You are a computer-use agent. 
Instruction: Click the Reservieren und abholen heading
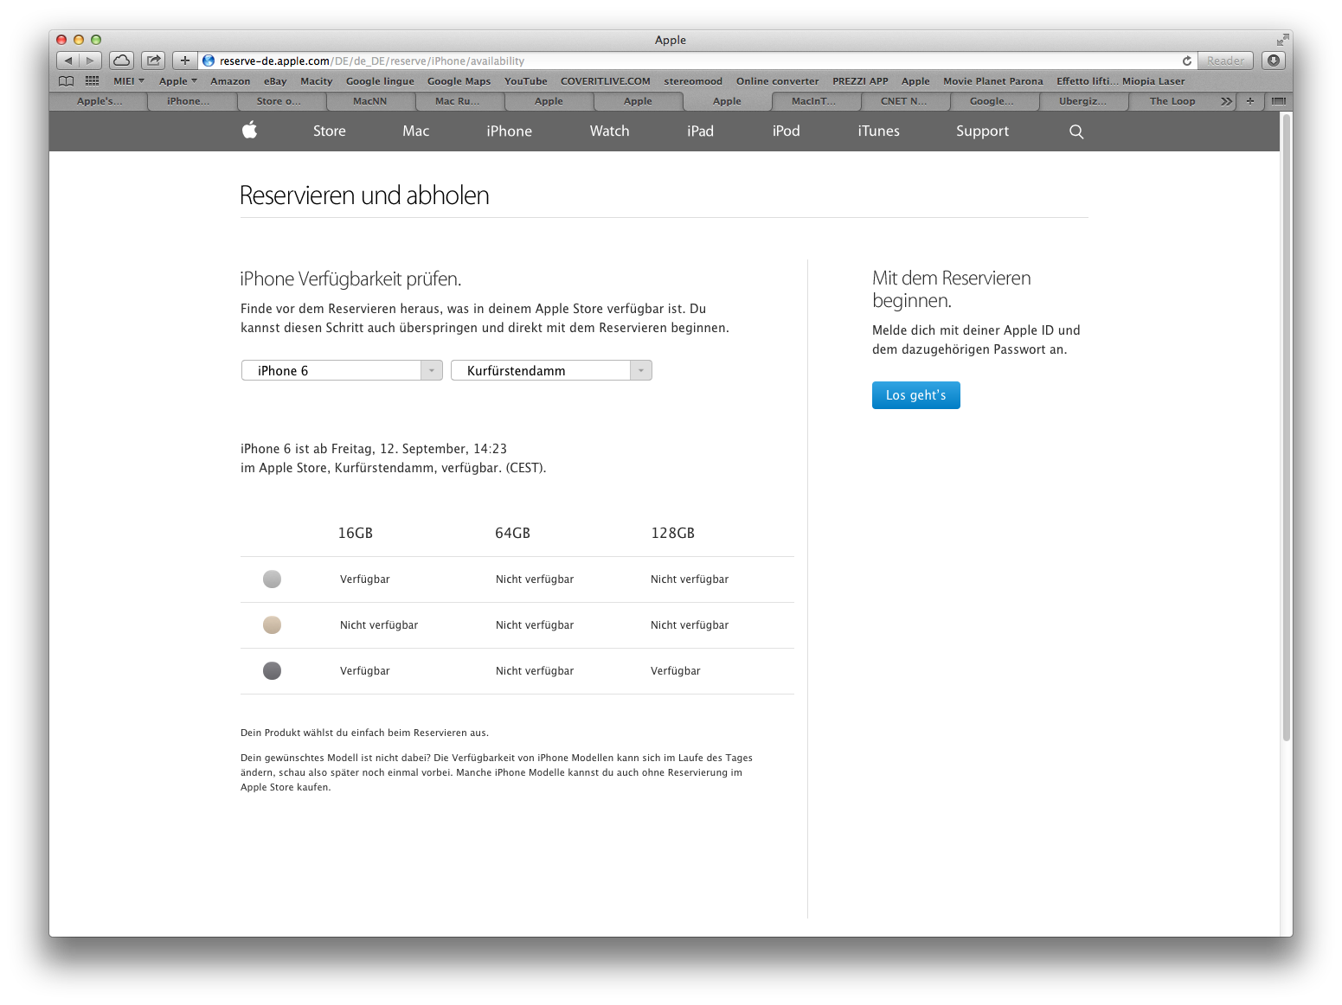(364, 195)
